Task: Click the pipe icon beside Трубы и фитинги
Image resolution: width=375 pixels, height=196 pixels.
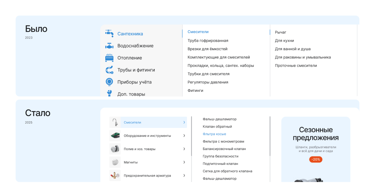Action: click(109, 70)
